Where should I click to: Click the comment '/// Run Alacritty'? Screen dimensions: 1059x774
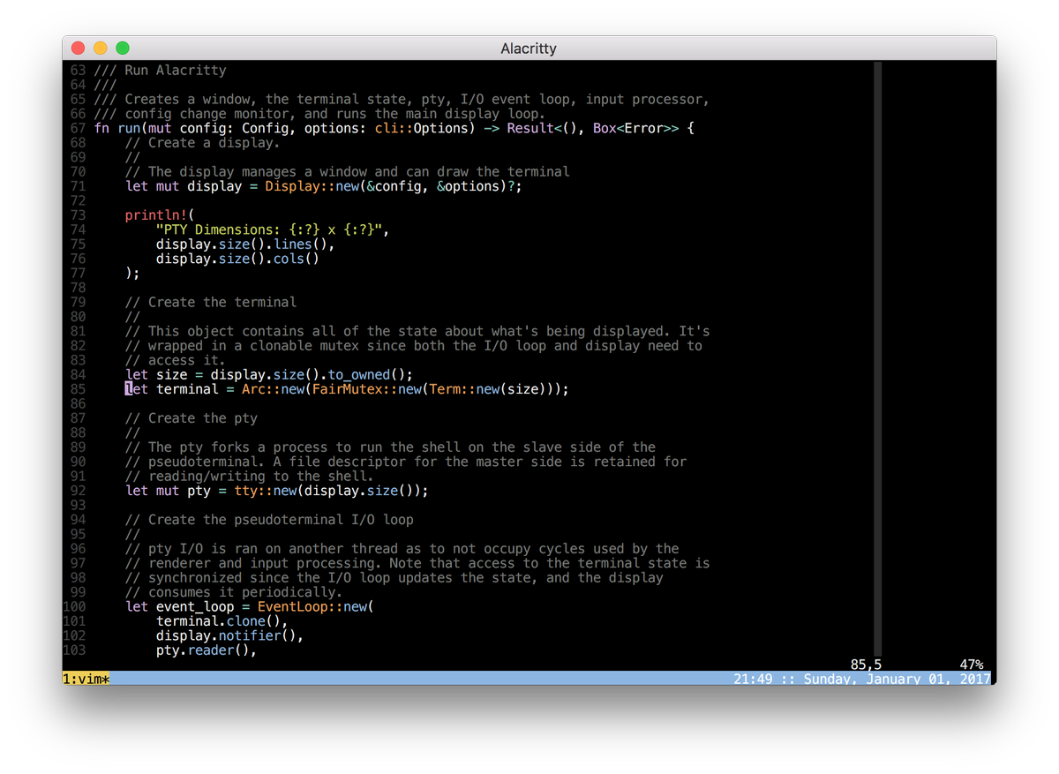click(160, 71)
